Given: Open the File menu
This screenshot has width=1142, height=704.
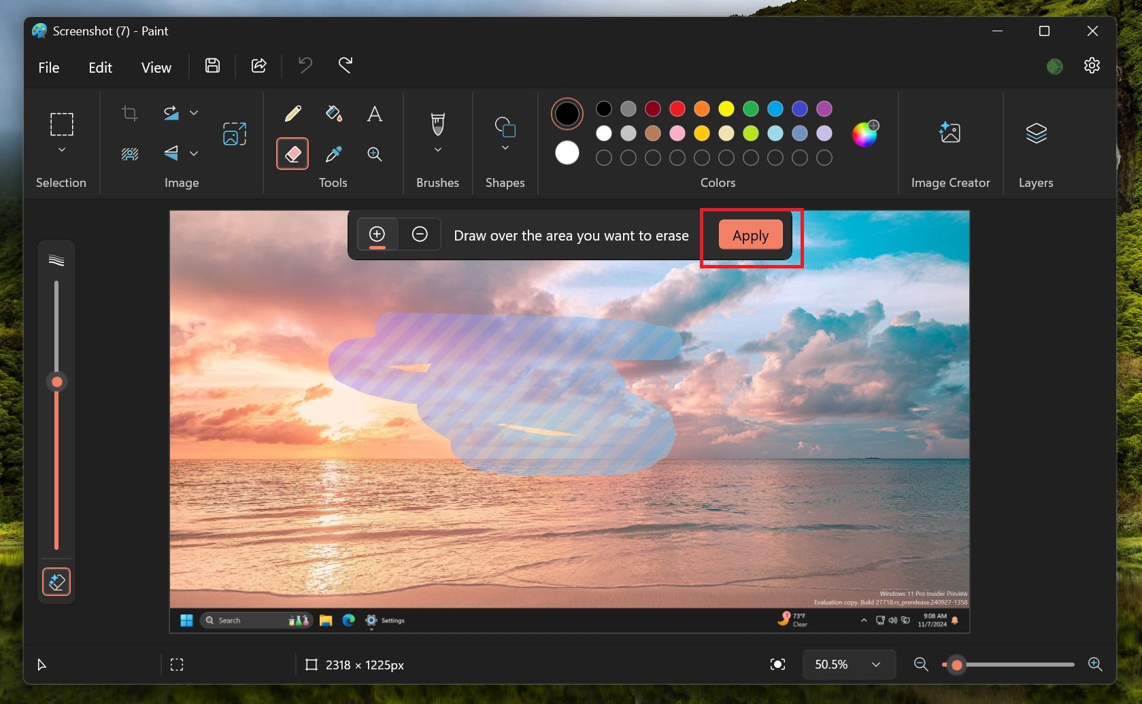Looking at the screenshot, I should [48, 67].
